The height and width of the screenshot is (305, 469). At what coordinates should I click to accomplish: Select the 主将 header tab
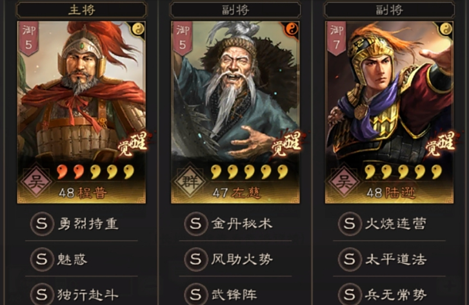pyautogui.click(x=82, y=10)
